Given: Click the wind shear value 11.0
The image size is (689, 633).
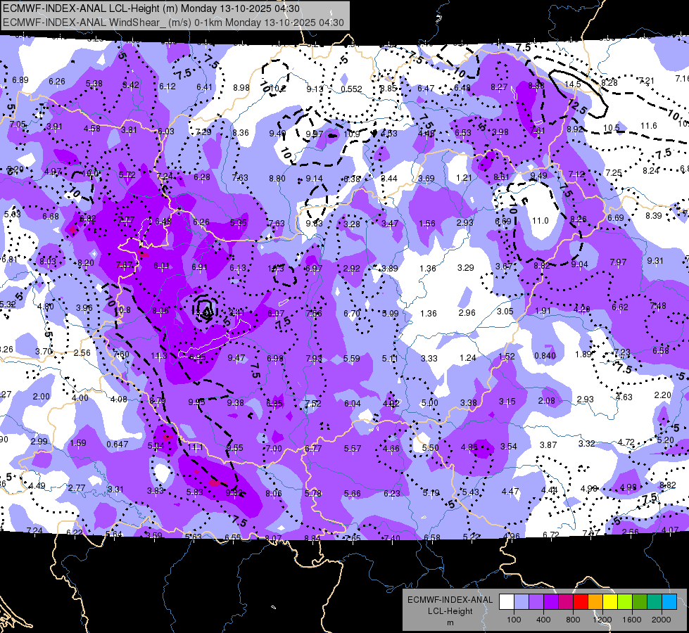Looking at the screenshot, I should click(x=541, y=221).
